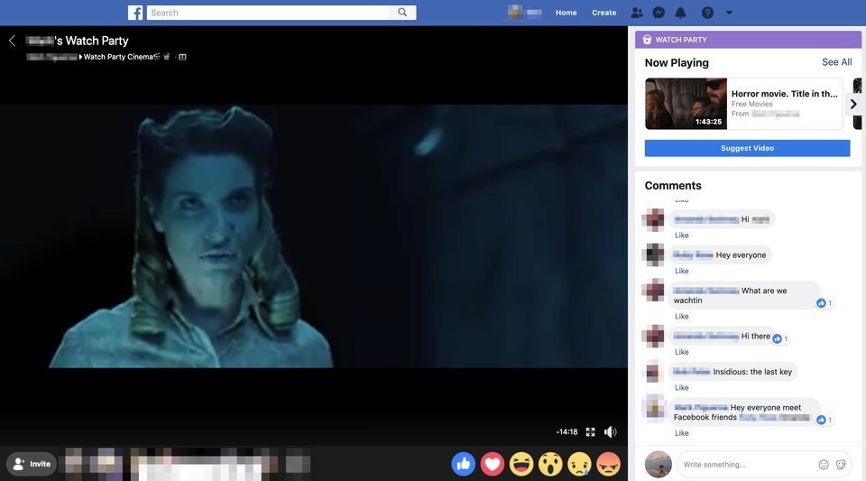
Task: Toggle fullscreen video mode
Action: (x=590, y=432)
